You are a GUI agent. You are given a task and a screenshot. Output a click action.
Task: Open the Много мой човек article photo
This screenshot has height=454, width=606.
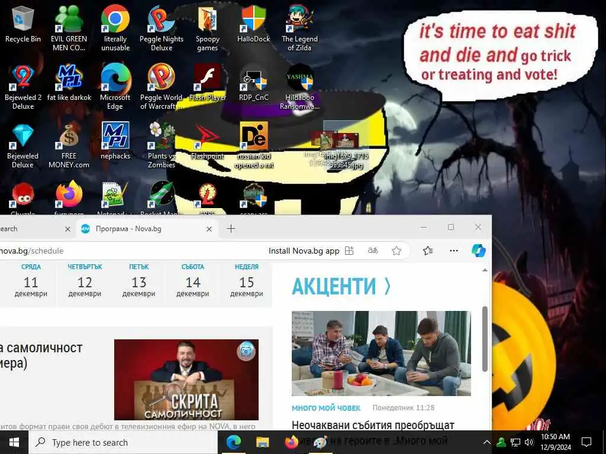tap(381, 354)
